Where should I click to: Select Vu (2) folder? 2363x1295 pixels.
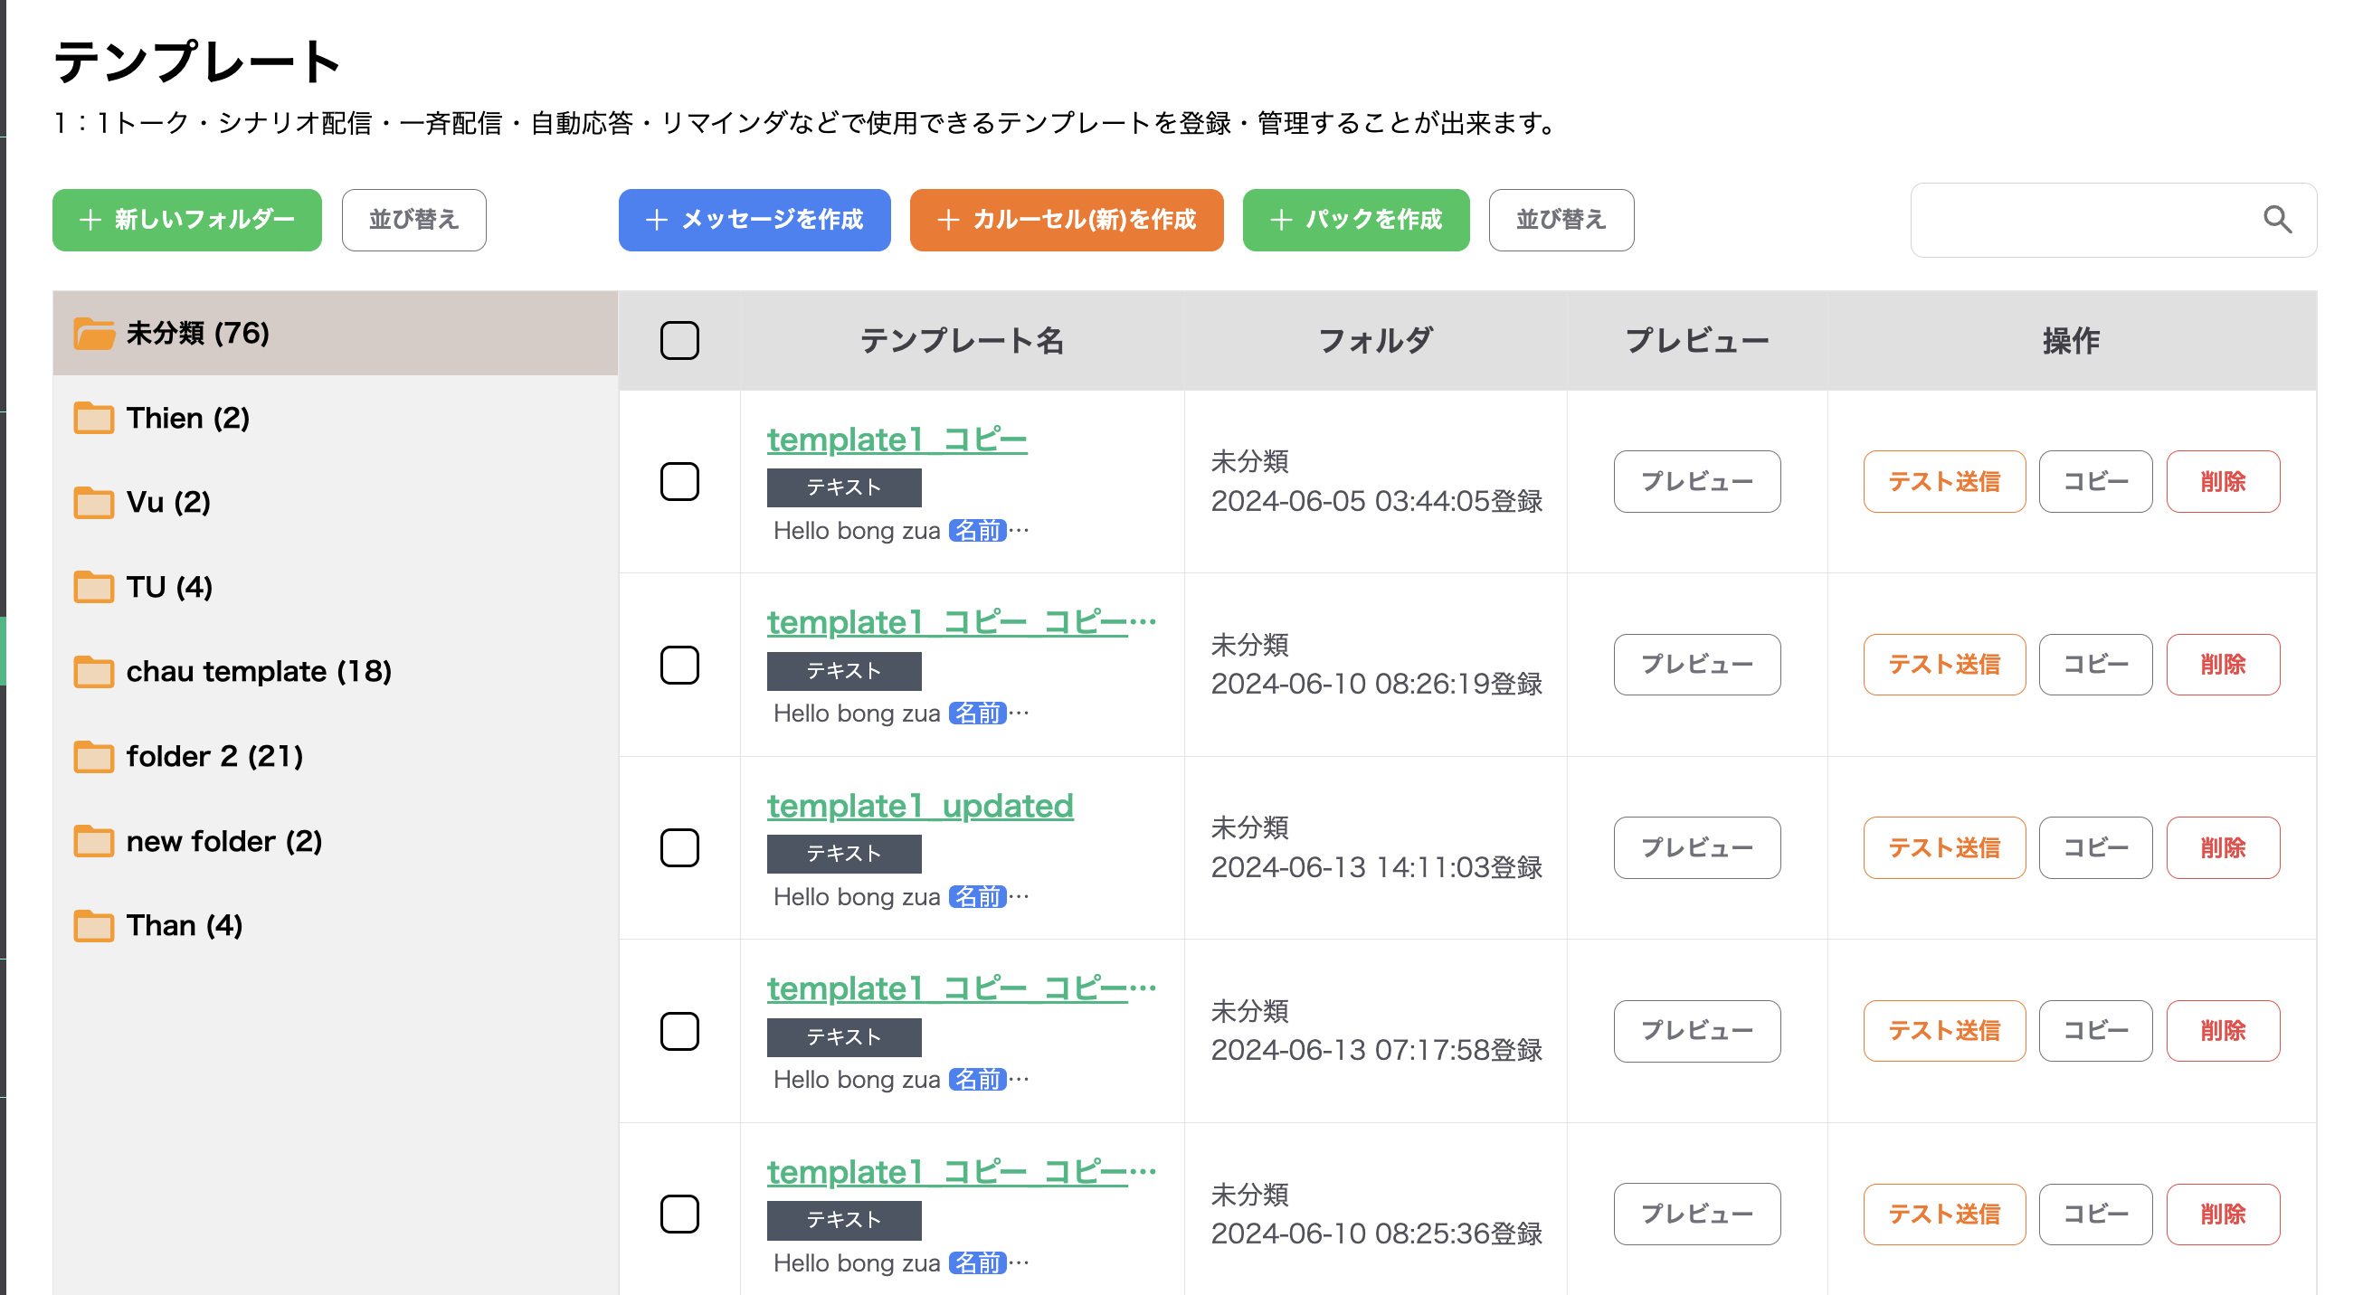coord(335,503)
